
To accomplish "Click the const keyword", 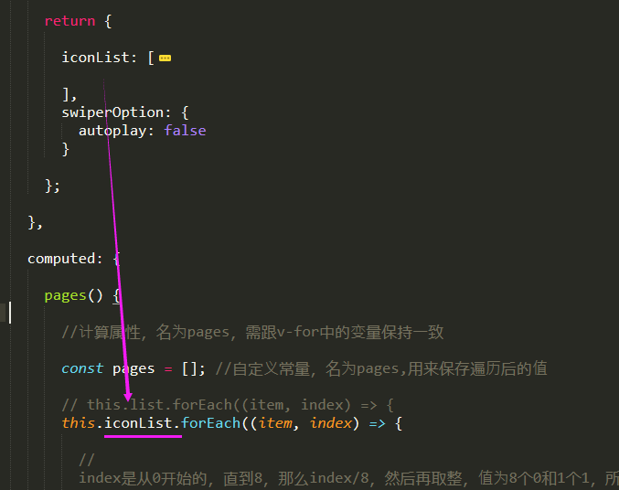I will (x=82, y=368).
